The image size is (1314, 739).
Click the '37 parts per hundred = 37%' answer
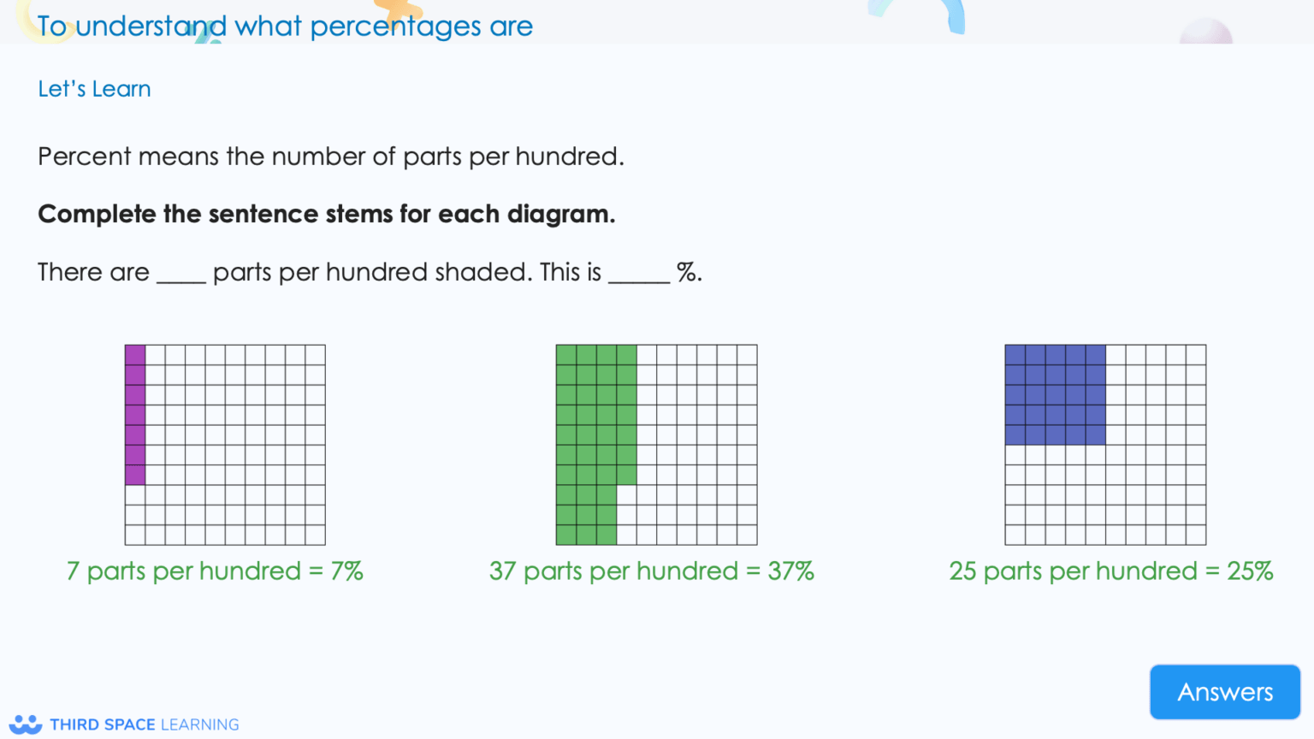coord(652,571)
